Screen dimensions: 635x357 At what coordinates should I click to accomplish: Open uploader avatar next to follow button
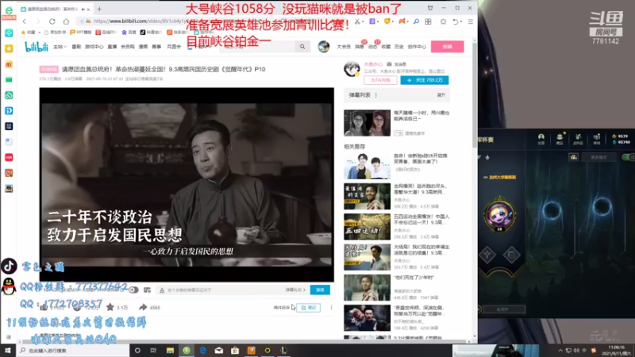point(352,69)
